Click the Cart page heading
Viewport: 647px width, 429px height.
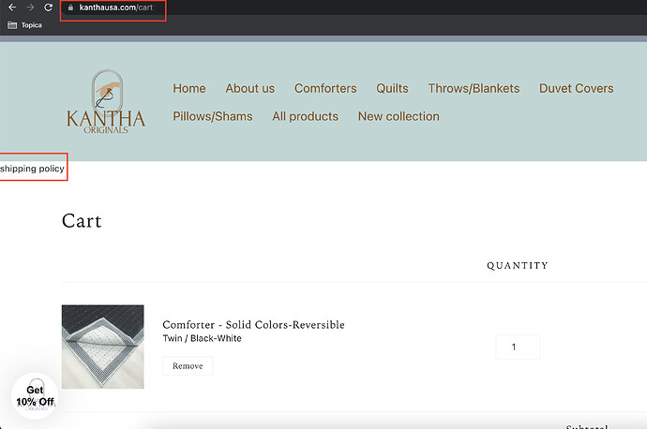(82, 221)
